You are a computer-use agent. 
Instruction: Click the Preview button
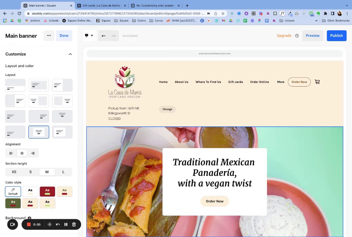tap(312, 36)
